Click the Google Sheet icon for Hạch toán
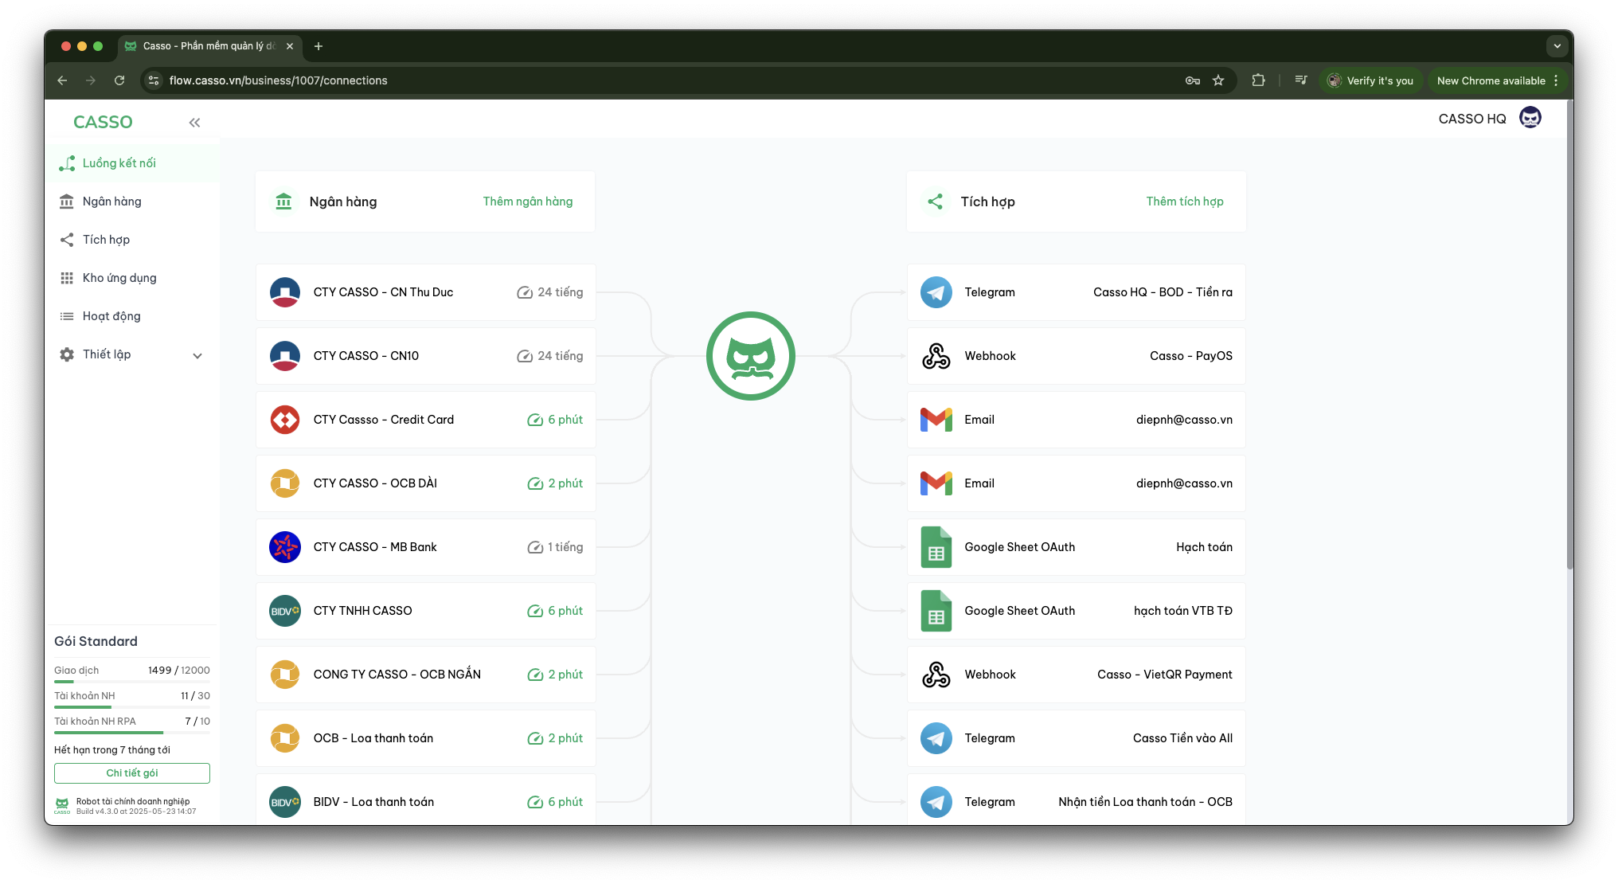 pos(936,547)
